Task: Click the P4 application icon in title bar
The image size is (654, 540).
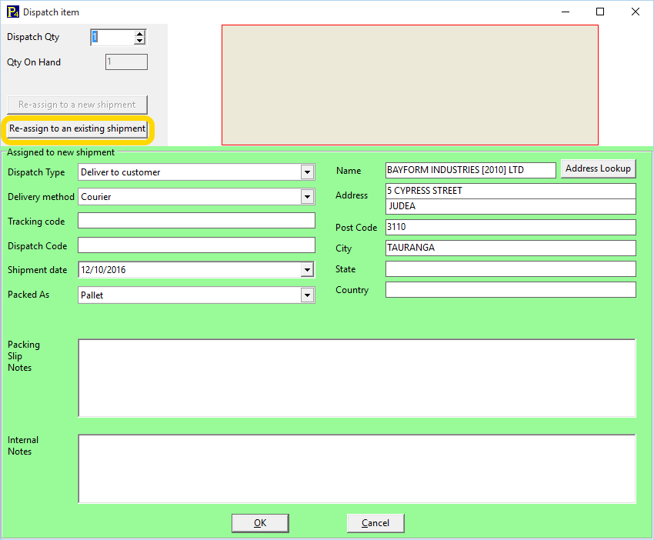Action: pos(13,12)
